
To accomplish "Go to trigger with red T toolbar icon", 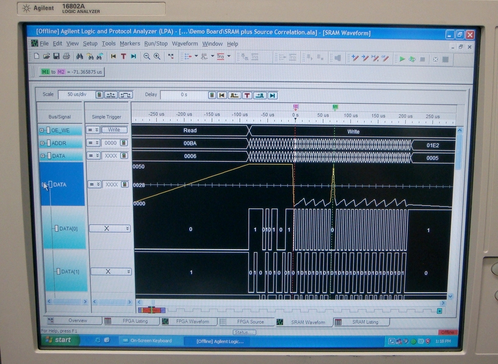I will click(x=124, y=57).
